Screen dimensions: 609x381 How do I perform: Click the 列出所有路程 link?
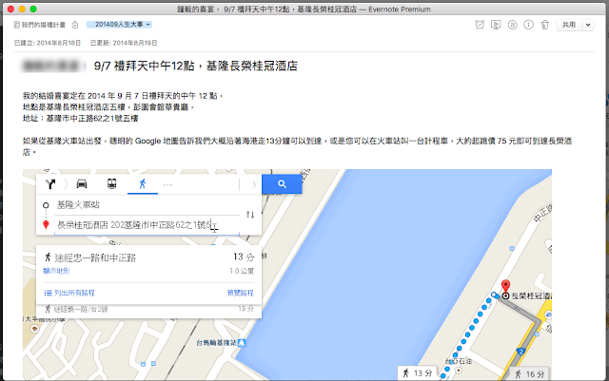point(69,293)
